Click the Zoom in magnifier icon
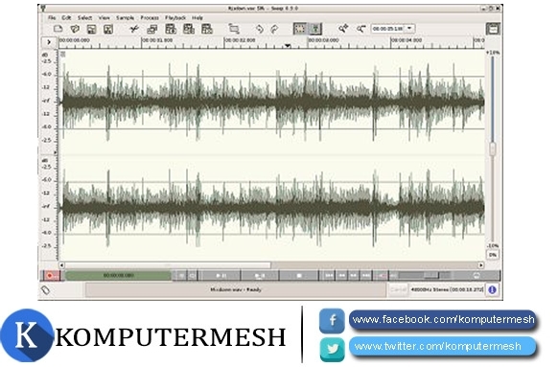558x367 pixels. coord(343,29)
